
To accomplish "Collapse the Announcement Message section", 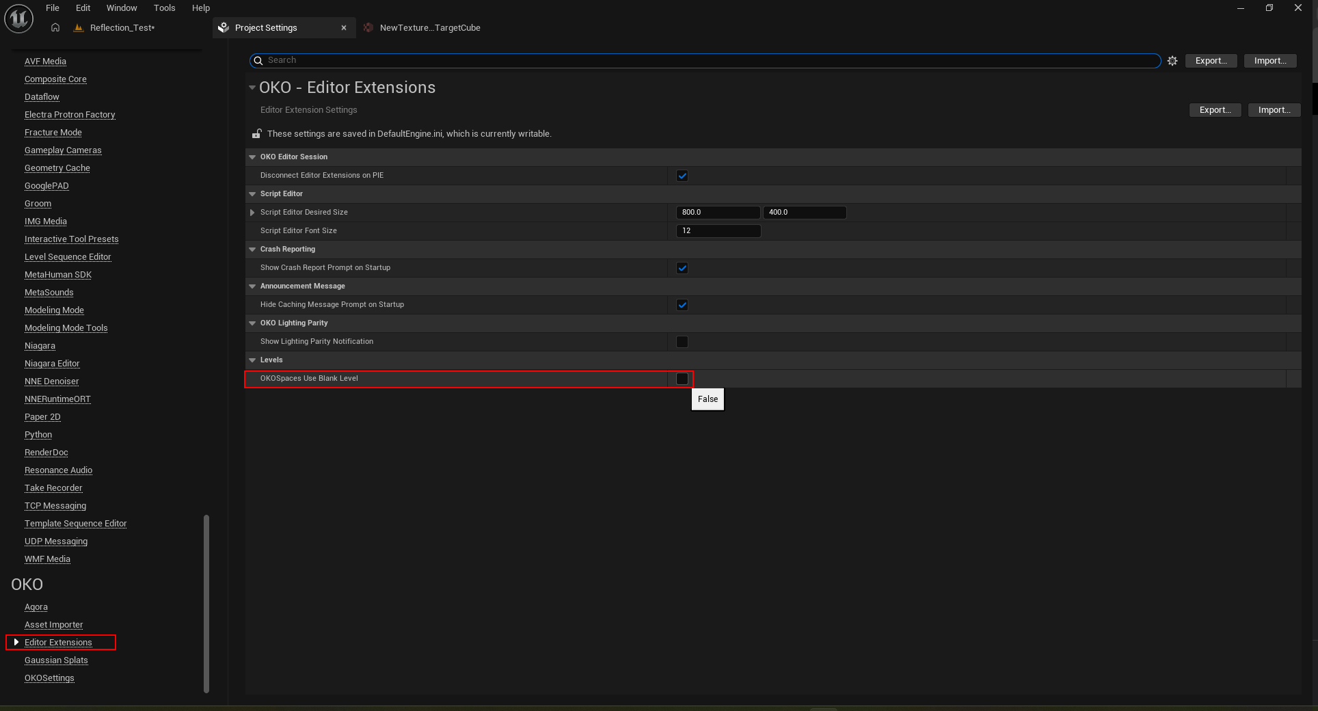I will pos(252,286).
